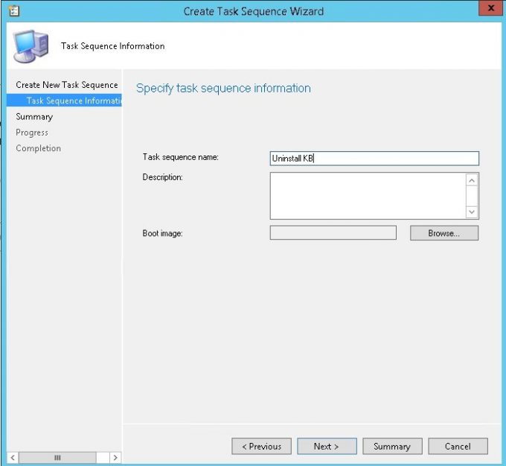The height and width of the screenshot is (466, 506).
Task: Select the Create New Task Sequence step
Action: 67,85
